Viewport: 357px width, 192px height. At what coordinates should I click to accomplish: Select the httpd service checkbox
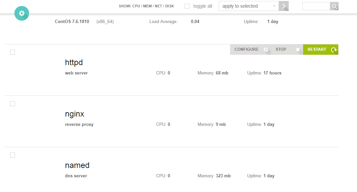click(13, 52)
